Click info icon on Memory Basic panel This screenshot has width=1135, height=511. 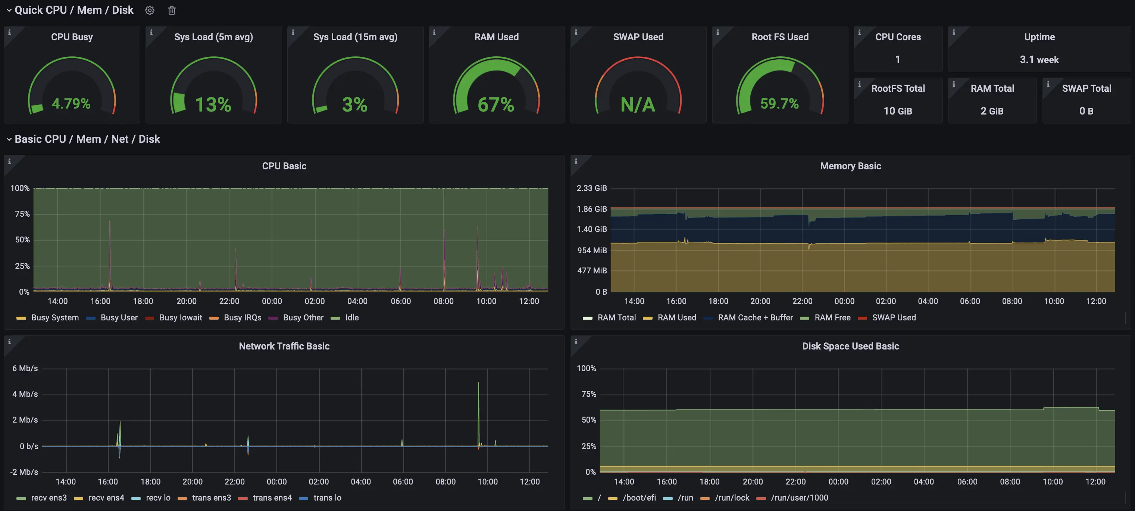coord(576,161)
